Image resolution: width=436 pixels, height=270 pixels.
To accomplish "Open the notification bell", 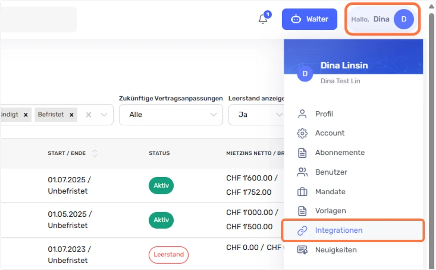I will [263, 19].
